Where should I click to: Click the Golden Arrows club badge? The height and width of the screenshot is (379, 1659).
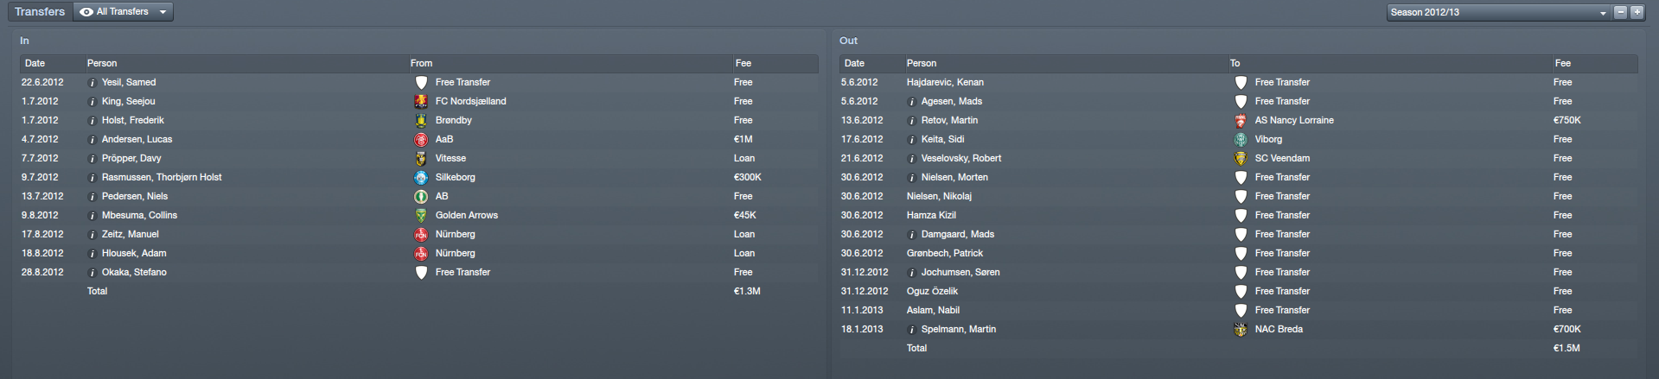(421, 215)
